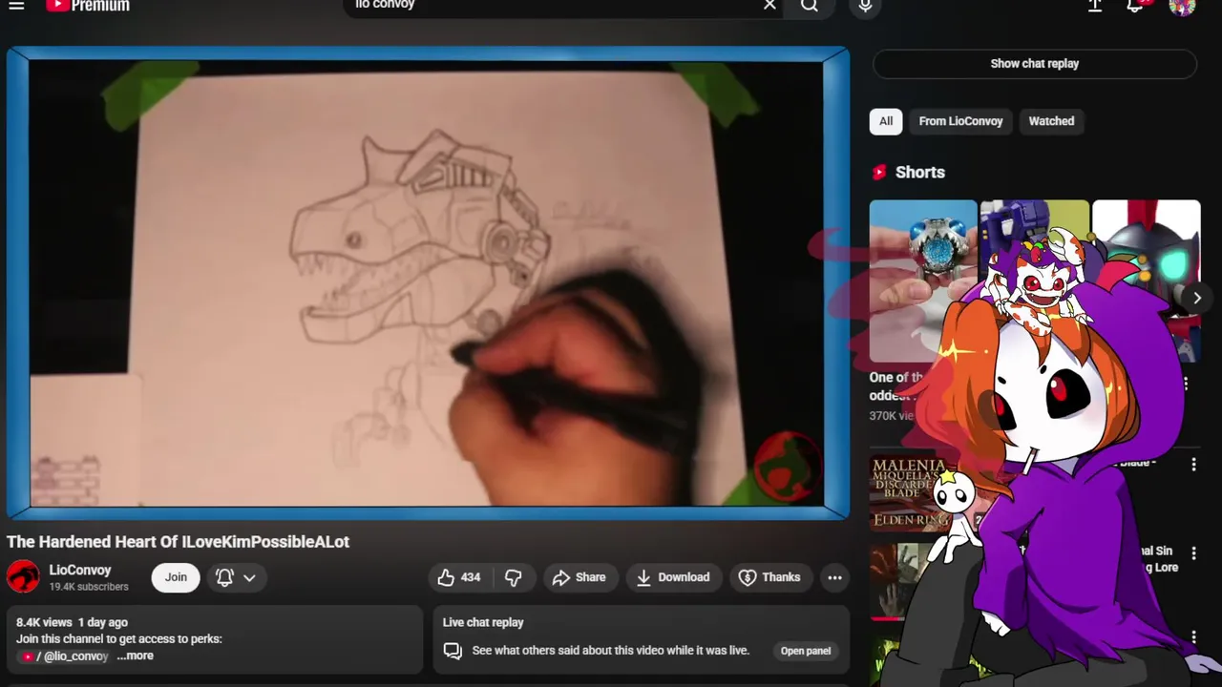Screen dimensions: 1222x687
Task: Show chat replay
Action: 1034,64
